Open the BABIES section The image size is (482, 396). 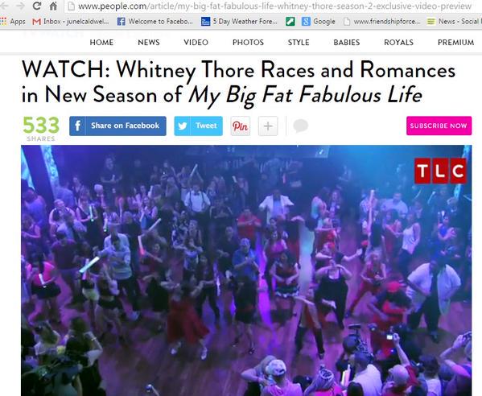point(347,43)
